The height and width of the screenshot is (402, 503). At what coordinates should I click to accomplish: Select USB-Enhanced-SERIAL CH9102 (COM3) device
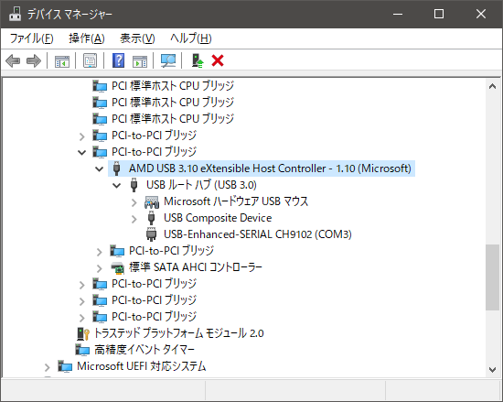click(258, 234)
